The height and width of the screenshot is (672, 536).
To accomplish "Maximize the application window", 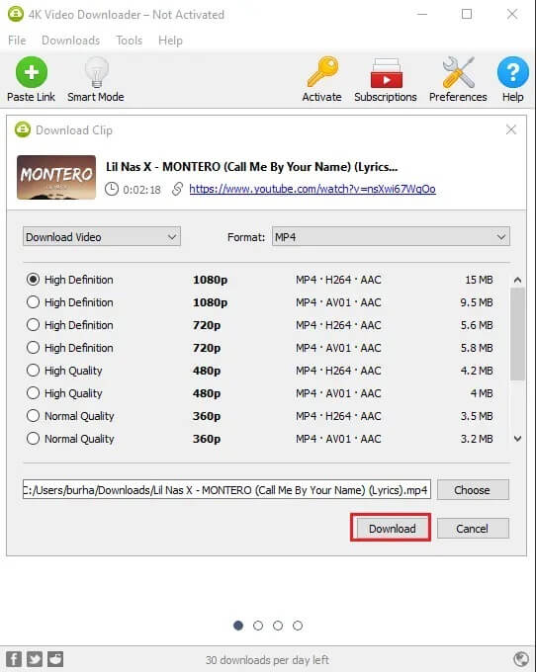I will (467, 14).
